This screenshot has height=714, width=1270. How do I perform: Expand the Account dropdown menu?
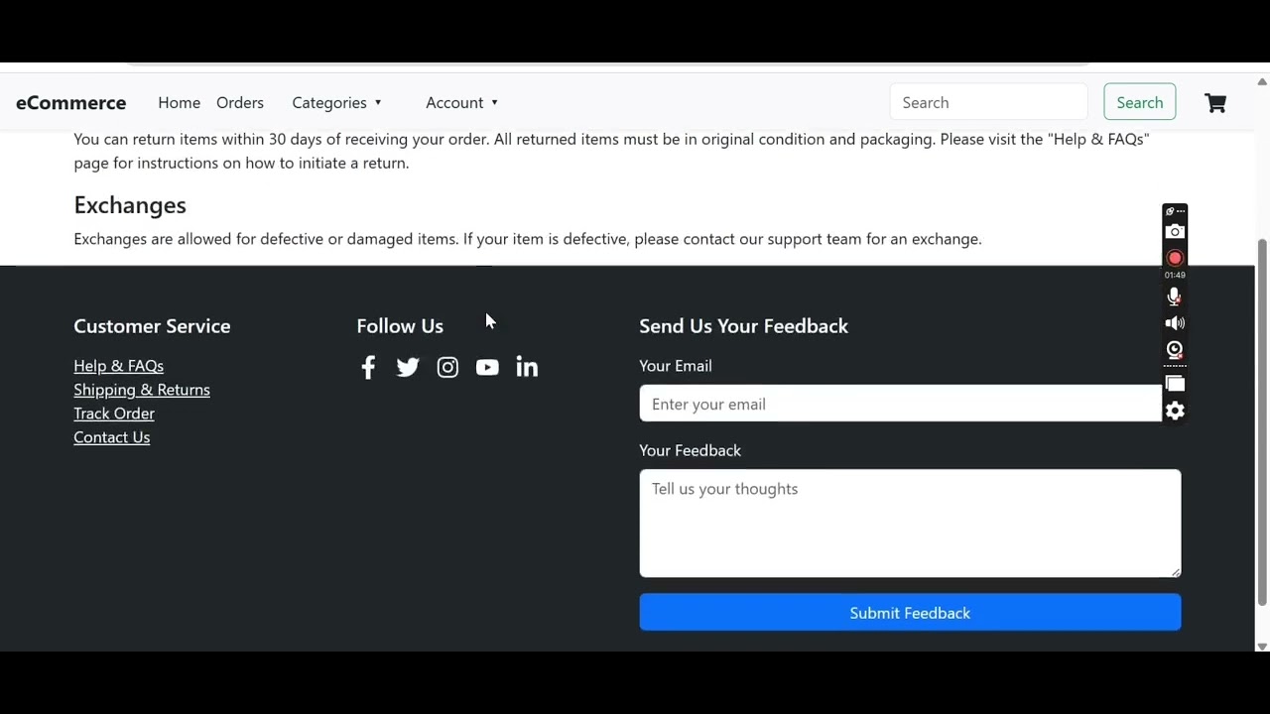pos(461,103)
